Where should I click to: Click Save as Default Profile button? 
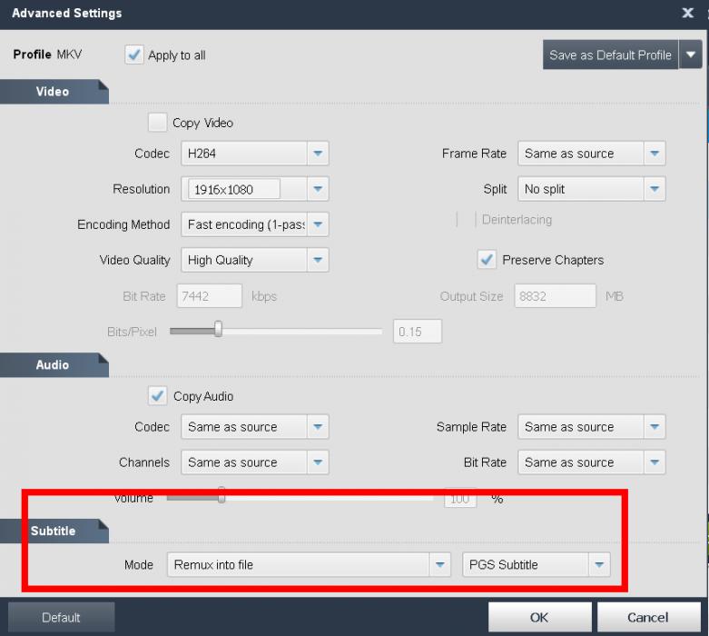(x=610, y=55)
